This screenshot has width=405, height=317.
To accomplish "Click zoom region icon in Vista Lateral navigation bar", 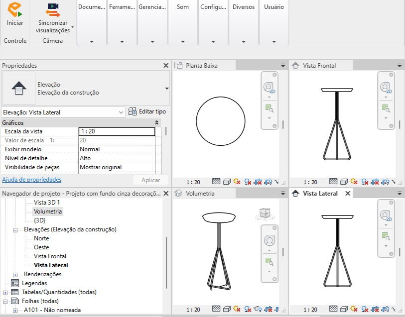I will pos(386,236).
